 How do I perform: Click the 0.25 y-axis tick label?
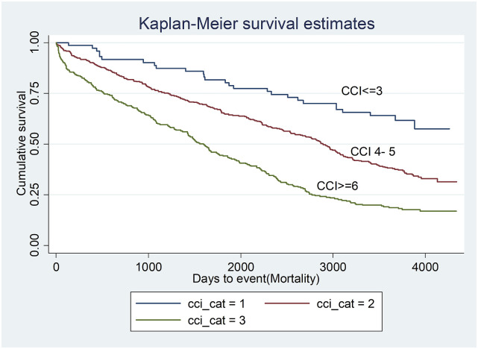[x=40, y=195]
